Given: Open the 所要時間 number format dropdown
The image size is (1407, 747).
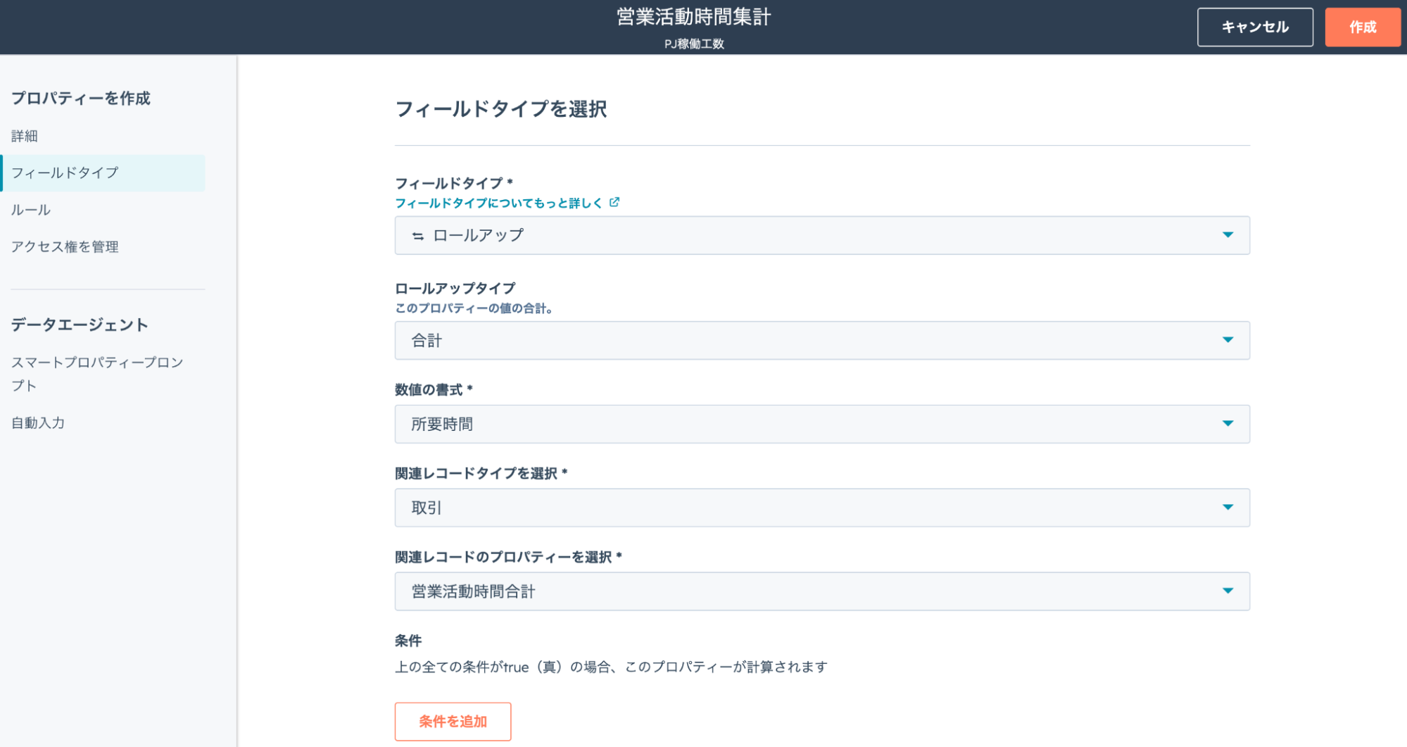Looking at the screenshot, I should pyautogui.click(x=822, y=424).
